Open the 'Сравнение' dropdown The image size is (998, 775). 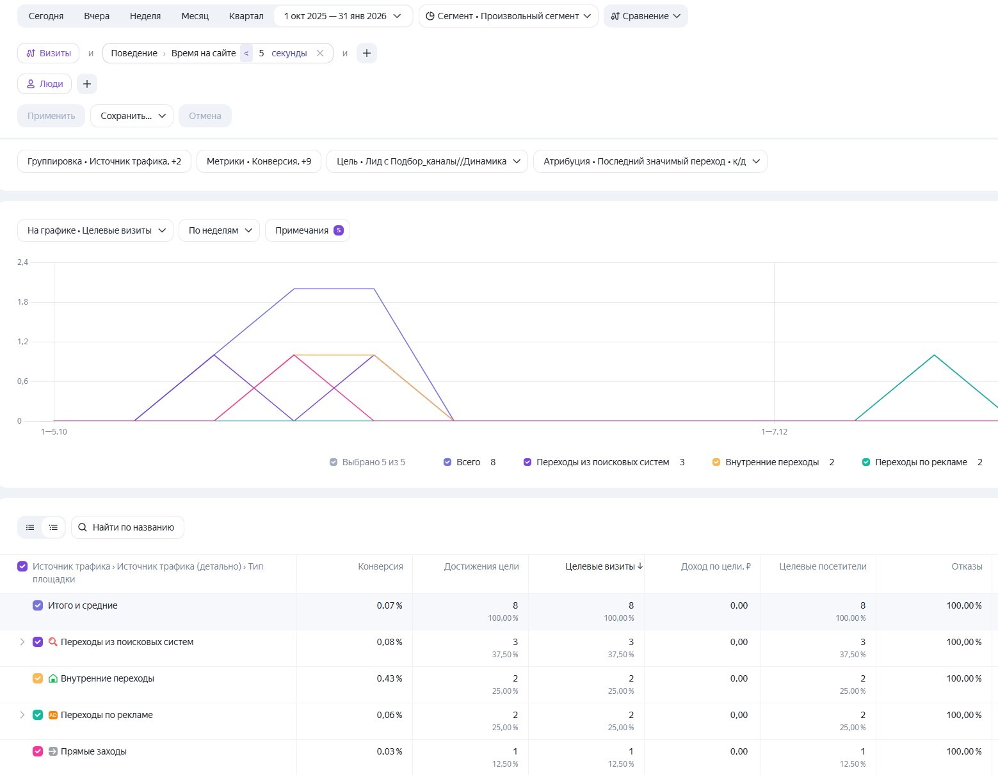click(645, 16)
